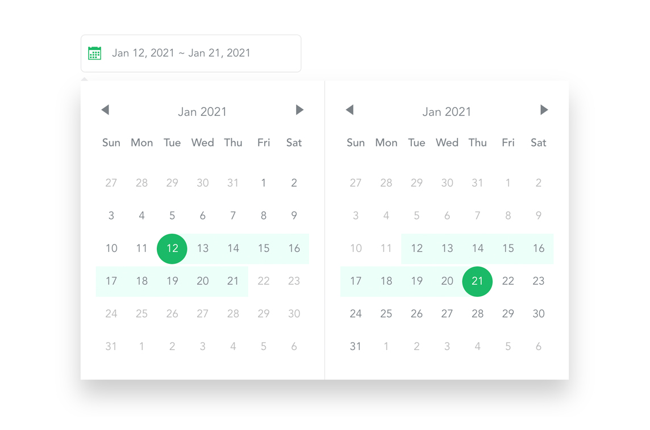Click the green calendar icon in the input field
The image size is (650, 430).
94,53
